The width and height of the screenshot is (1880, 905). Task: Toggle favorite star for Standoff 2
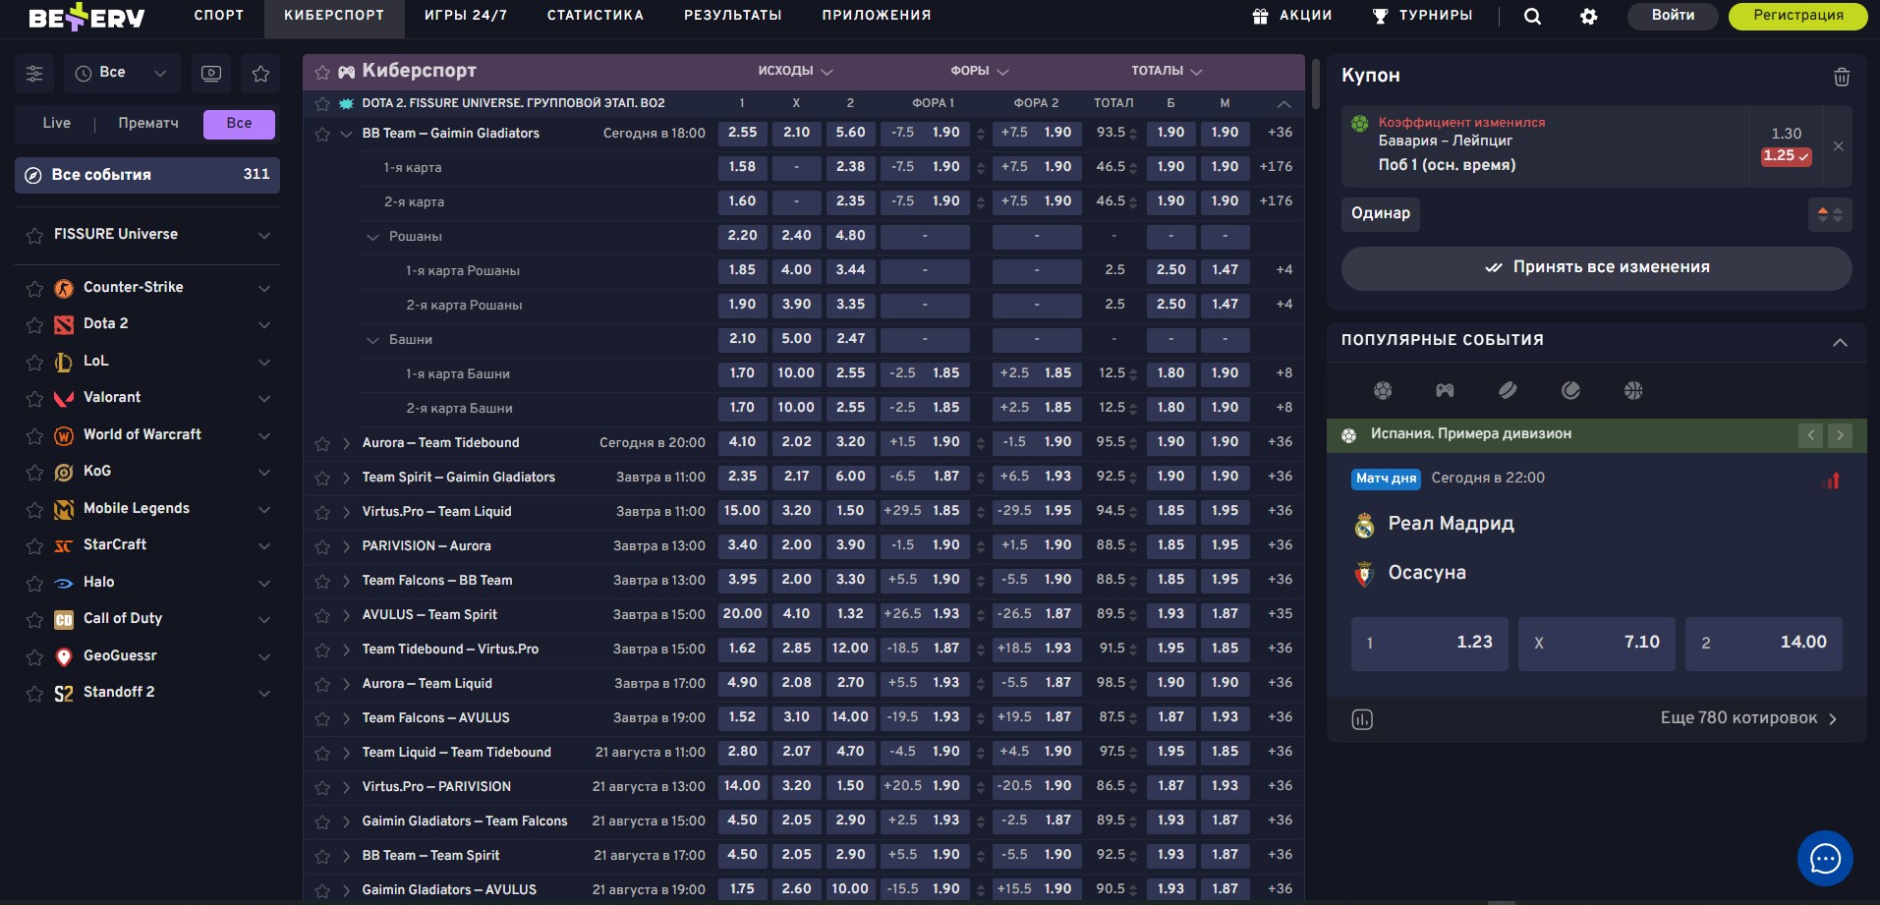click(34, 694)
